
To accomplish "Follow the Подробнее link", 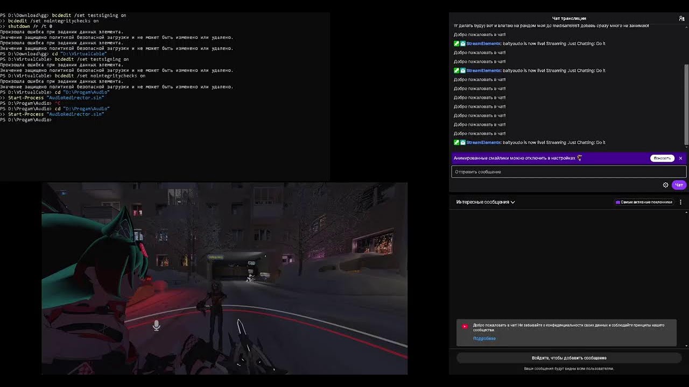I will (x=484, y=339).
